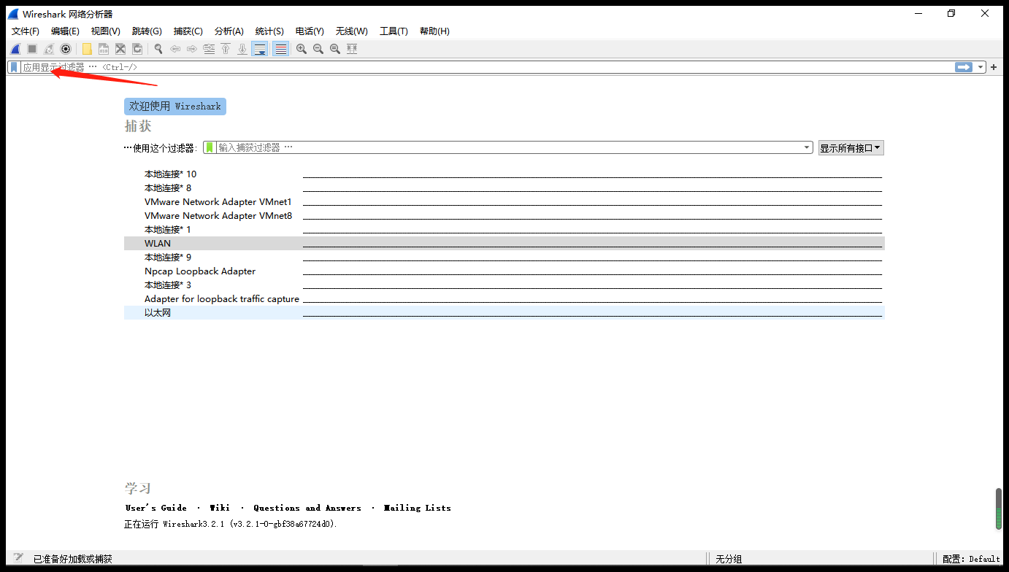Screen dimensions: 1009x572
Task: Open the User's Guide link
Action: coord(156,508)
